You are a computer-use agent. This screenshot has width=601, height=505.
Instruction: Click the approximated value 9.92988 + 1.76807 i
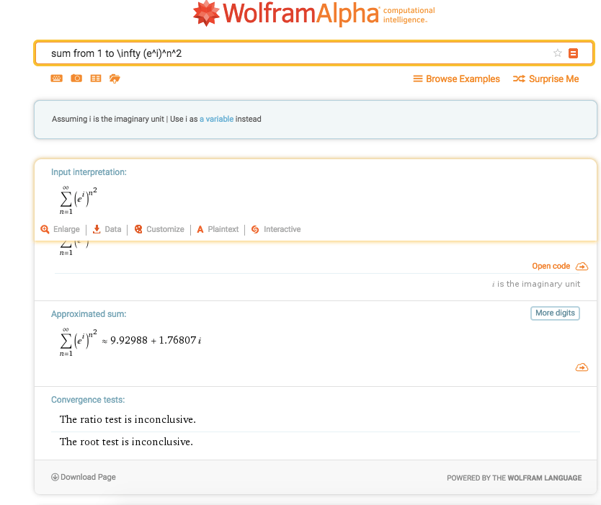(x=156, y=340)
